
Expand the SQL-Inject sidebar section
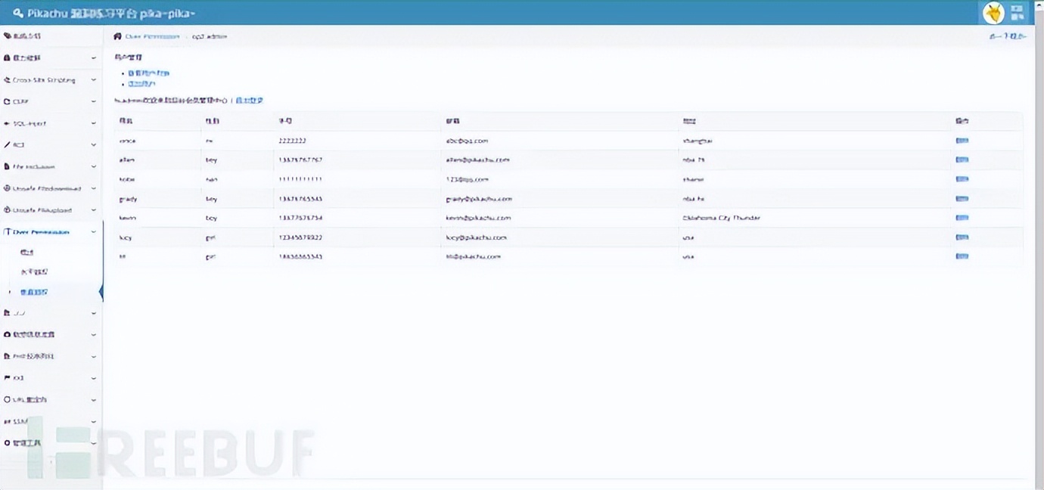coord(50,123)
